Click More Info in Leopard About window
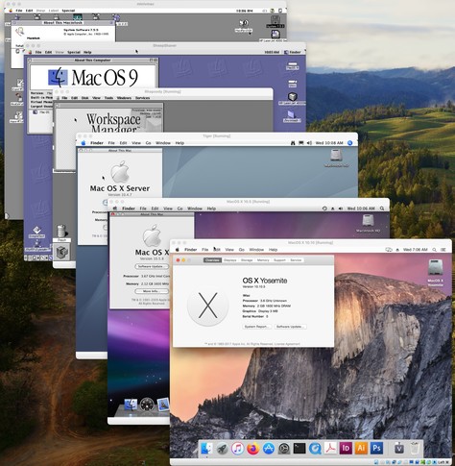455x466 pixels. 152,291
